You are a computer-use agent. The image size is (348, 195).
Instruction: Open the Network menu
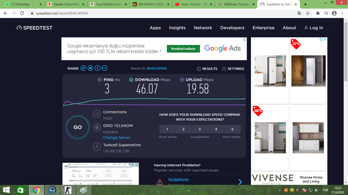click(203, 28)
